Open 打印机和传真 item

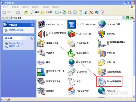pos(78,43)
